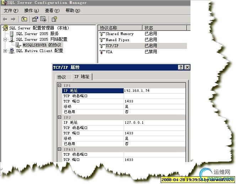Click the IP2 TCP 动态端口 value field

tap(155, 128)
